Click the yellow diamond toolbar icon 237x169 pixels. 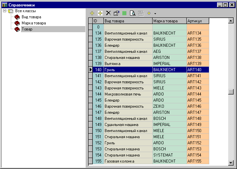coord(149,13)
